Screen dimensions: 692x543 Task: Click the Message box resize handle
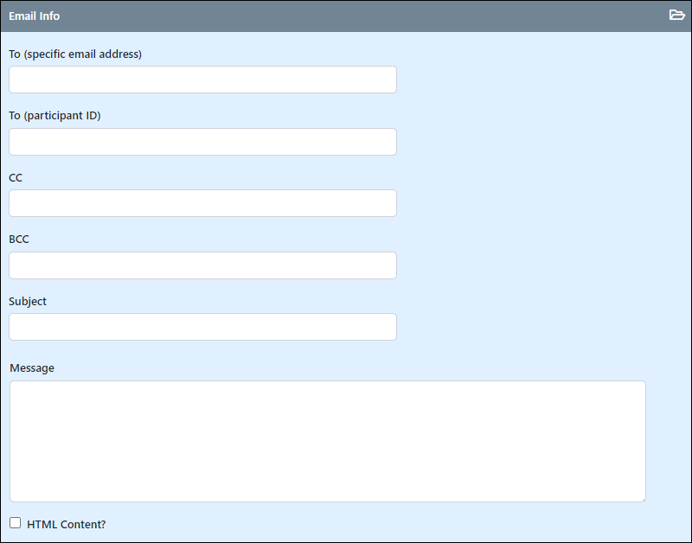(x=643, y=499)
